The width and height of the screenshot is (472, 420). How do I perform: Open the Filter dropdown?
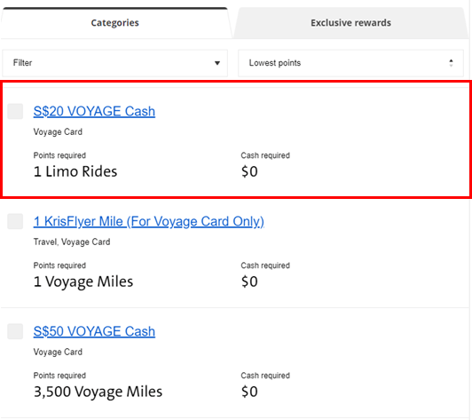(115, 63)
